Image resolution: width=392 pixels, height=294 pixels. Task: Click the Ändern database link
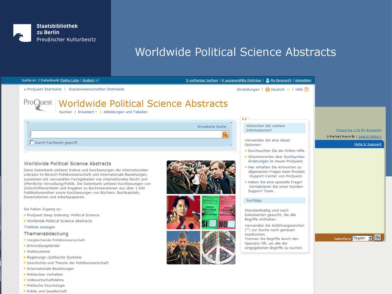coord(88,80)
